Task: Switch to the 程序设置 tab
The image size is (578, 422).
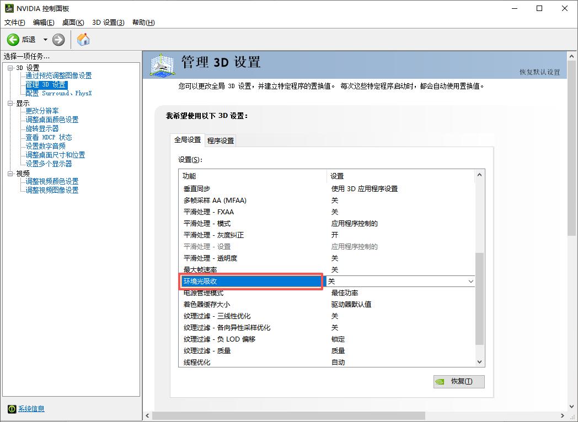Action: coord(221,140)
